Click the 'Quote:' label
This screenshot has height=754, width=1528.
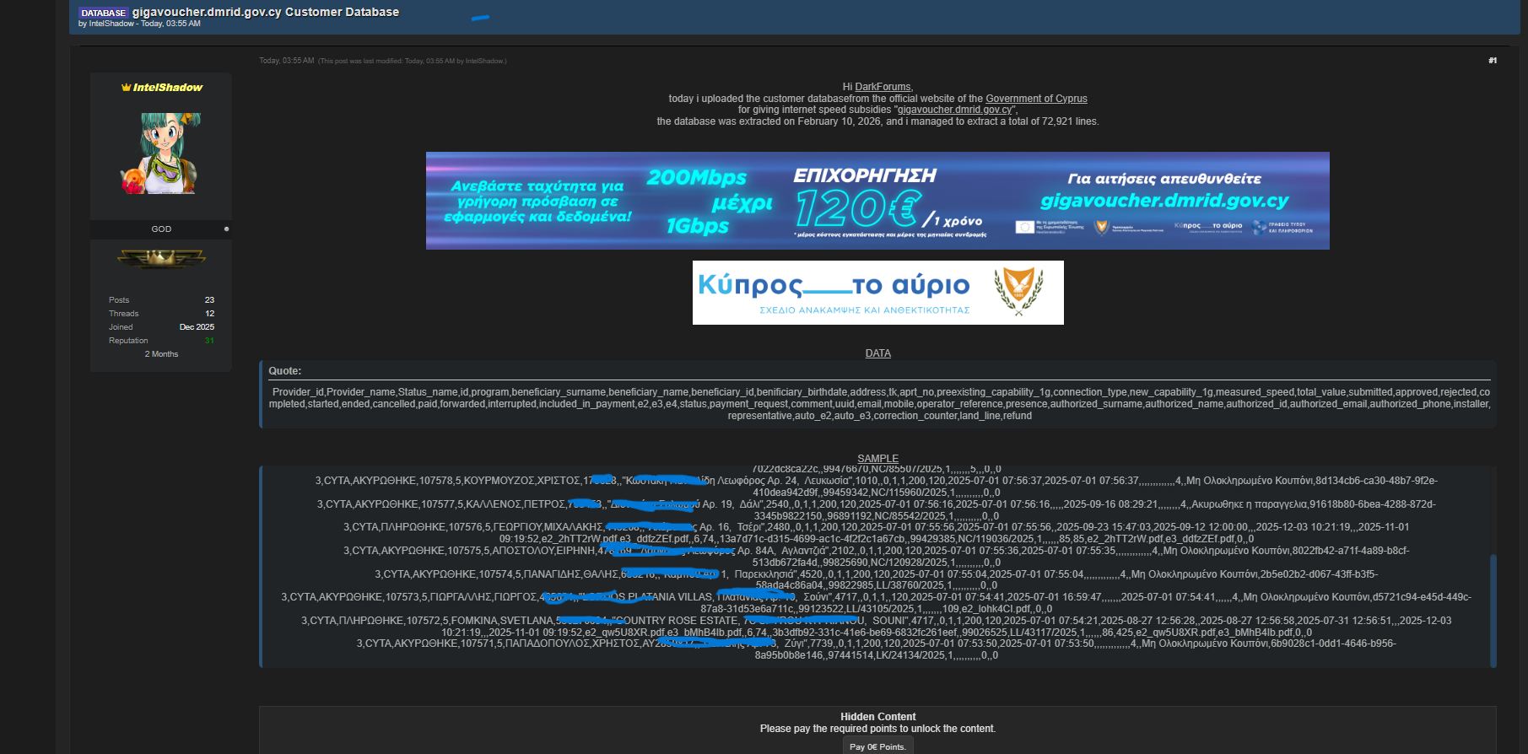tap(284, 371)
